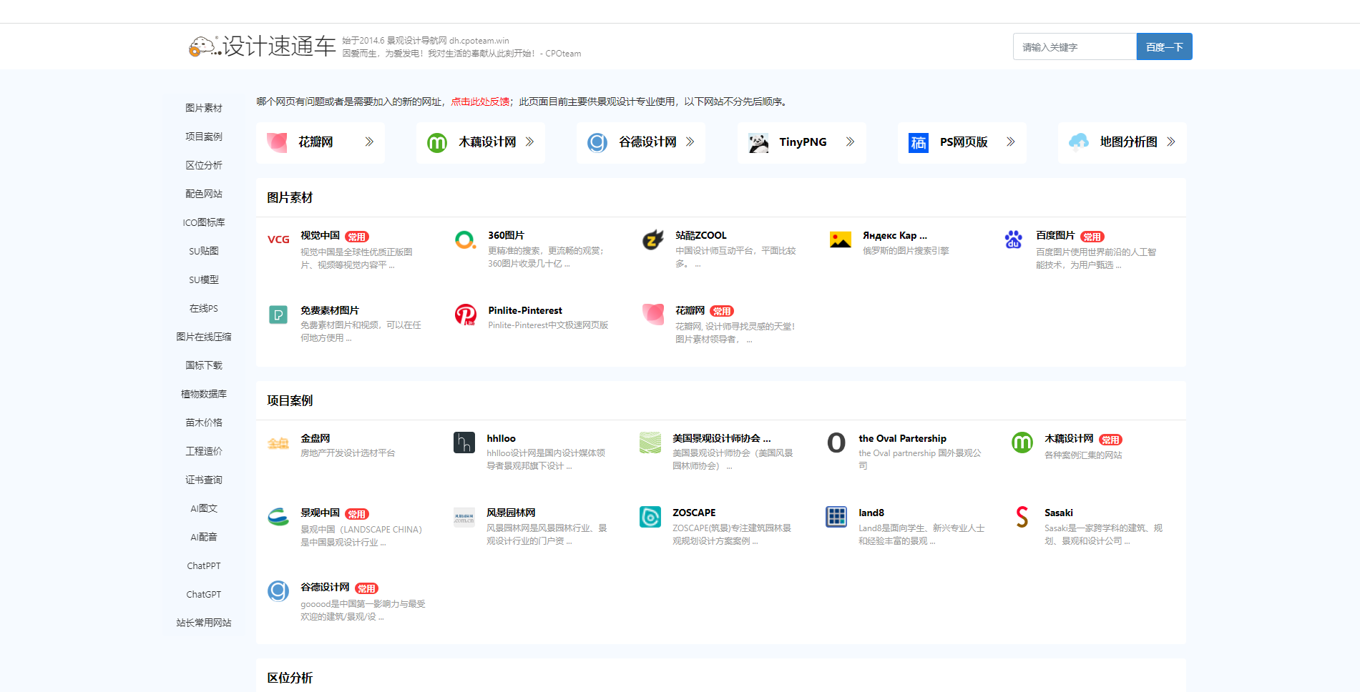Click the 美国景观设计师协会 green icon
Screen dimensions: 1360x692
click(650, 443)
